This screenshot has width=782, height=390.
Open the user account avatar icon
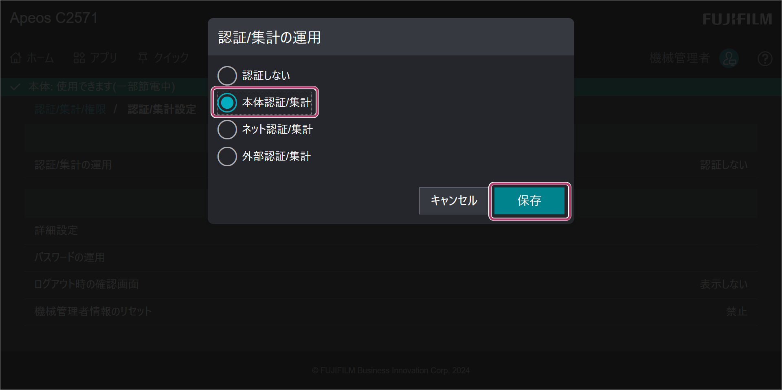729,59
